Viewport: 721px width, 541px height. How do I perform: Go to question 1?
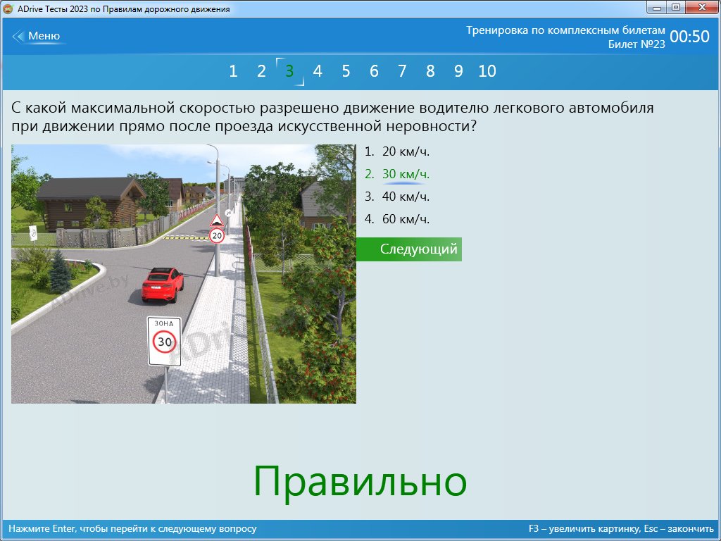233,71
